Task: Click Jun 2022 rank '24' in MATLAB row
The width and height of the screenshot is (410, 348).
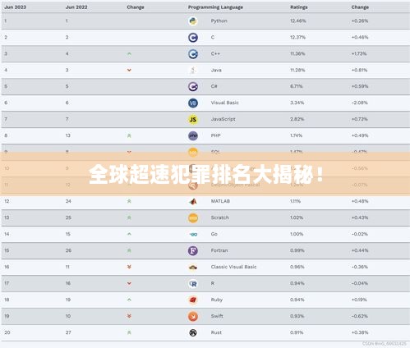Action: pos(68,201)
